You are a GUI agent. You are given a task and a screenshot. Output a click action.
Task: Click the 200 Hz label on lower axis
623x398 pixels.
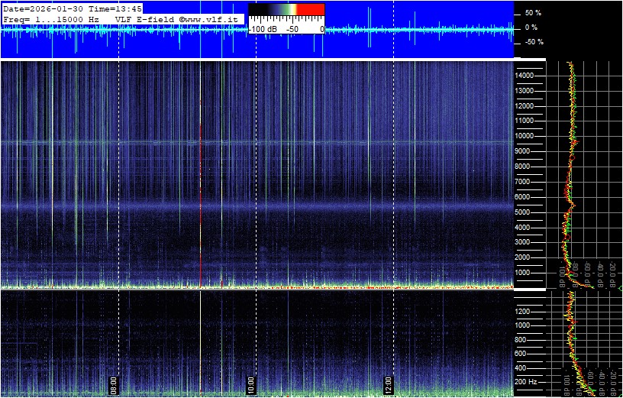[527, 381]
